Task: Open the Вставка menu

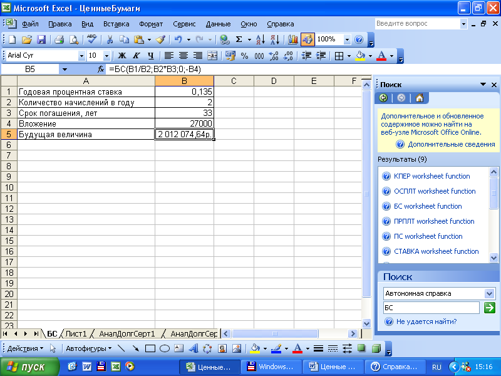Action: tap(116, 24)
